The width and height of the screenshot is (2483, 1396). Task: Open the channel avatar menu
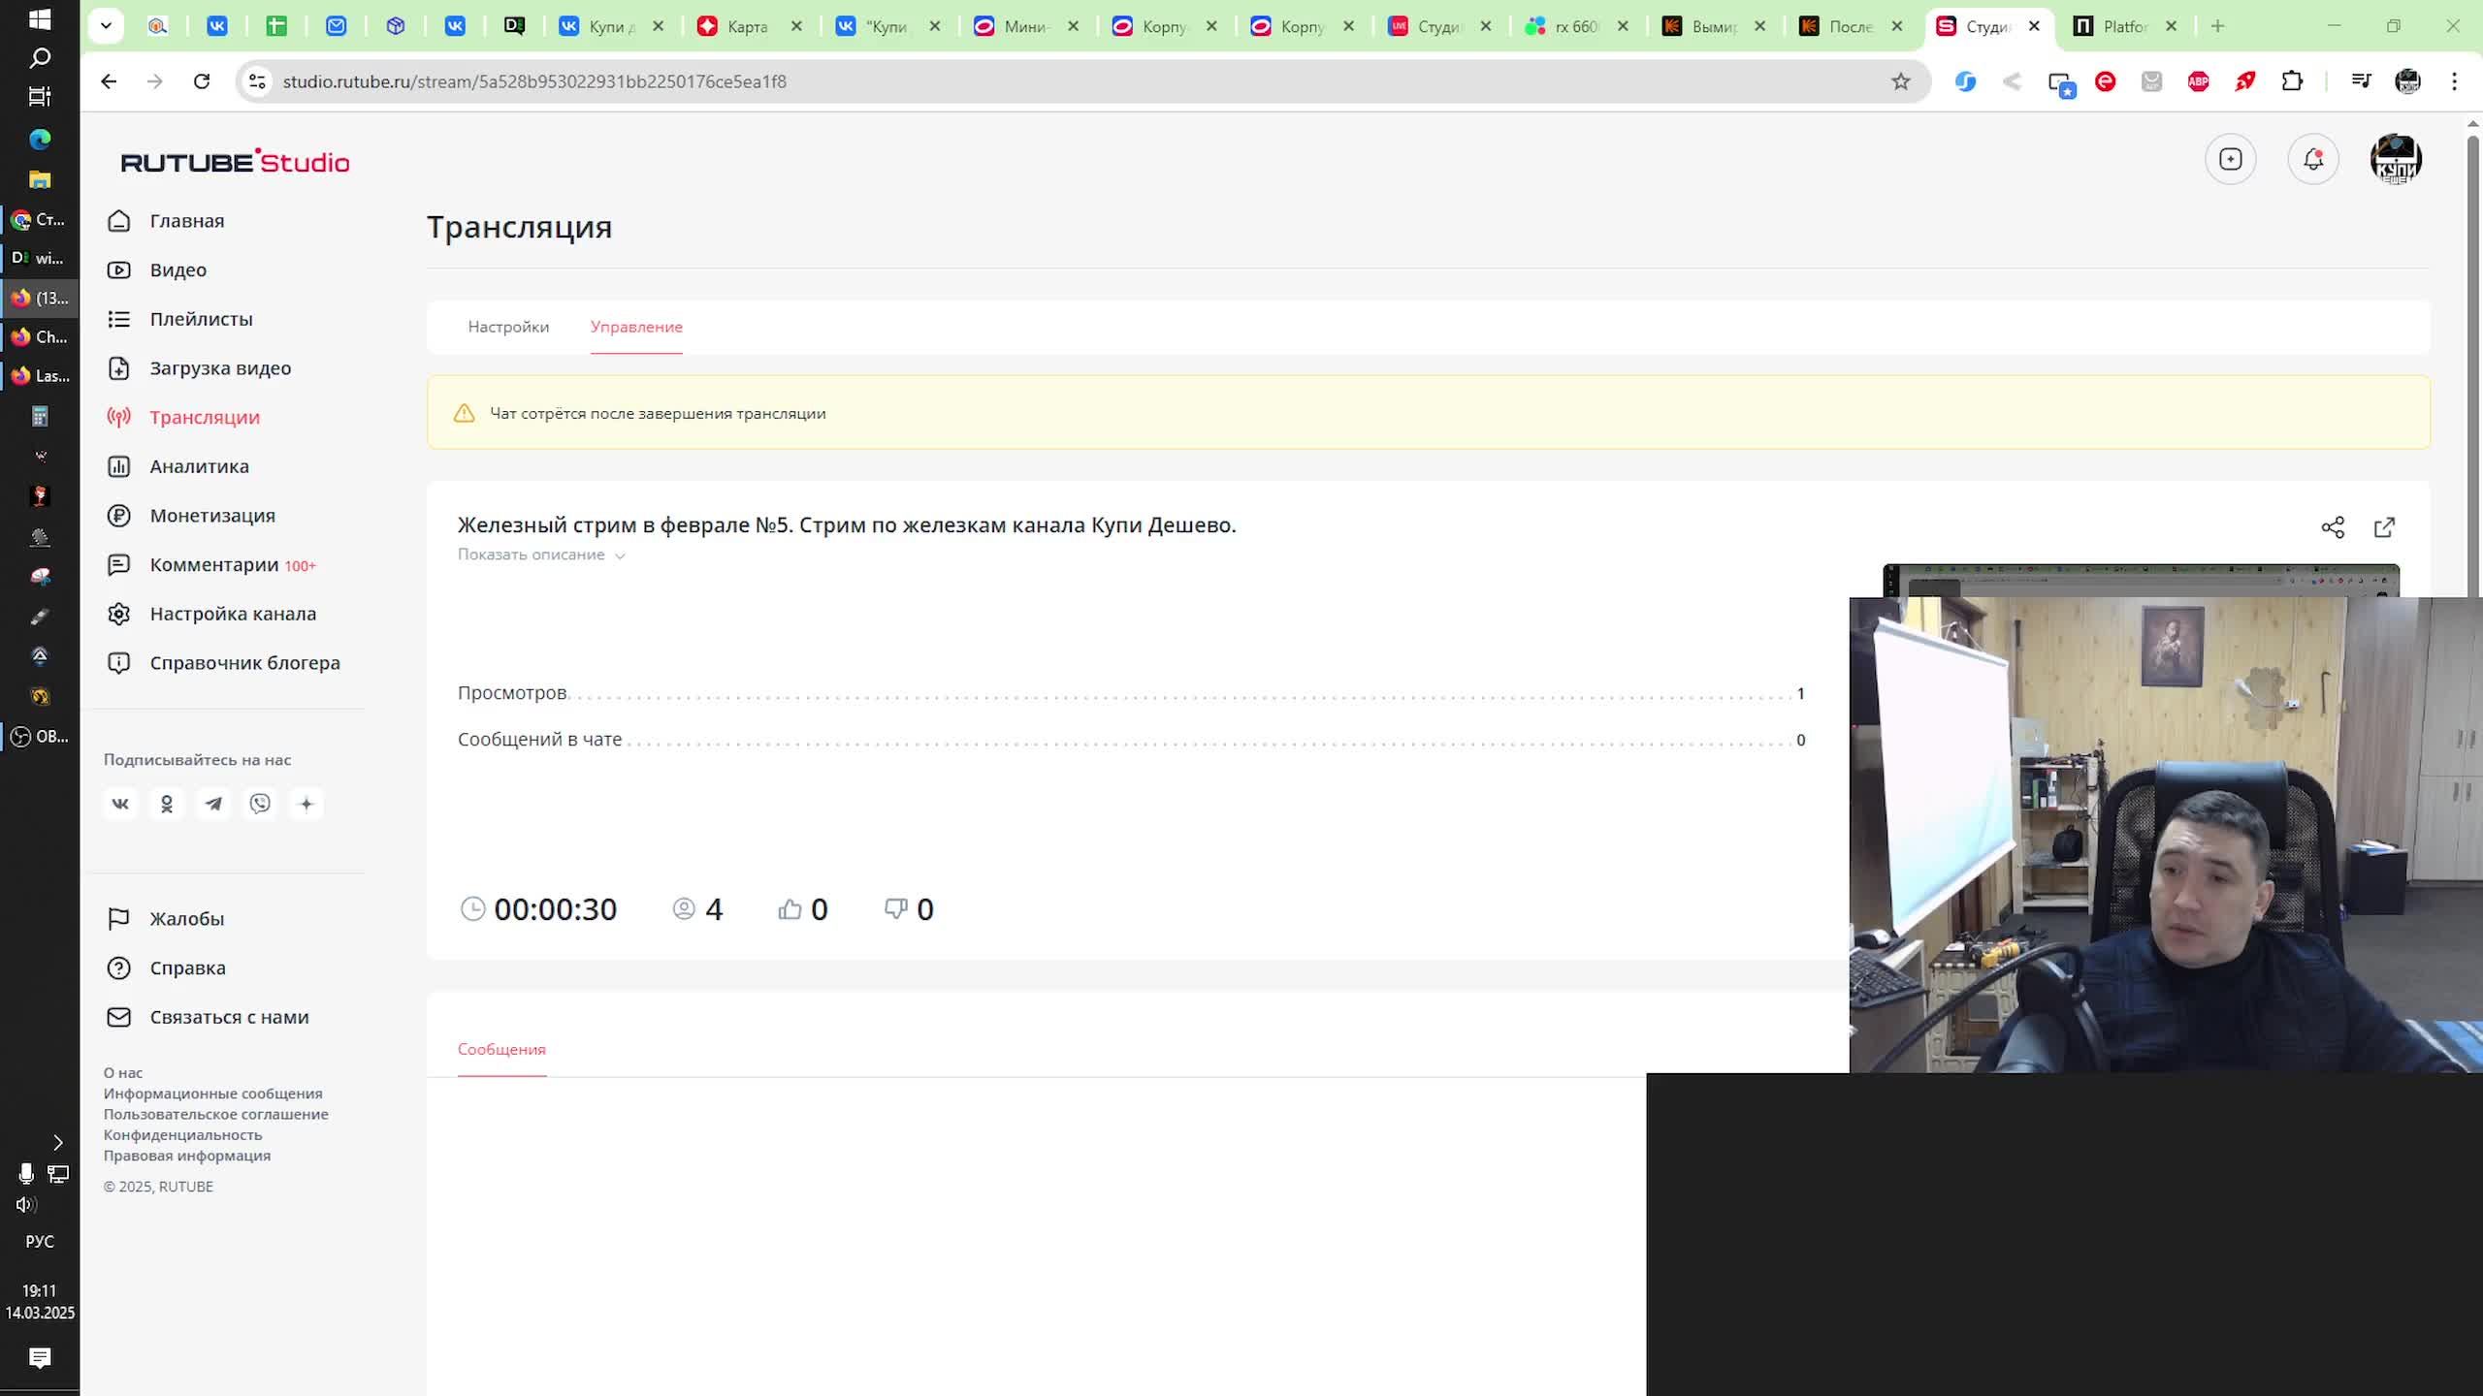point(2395,159)
